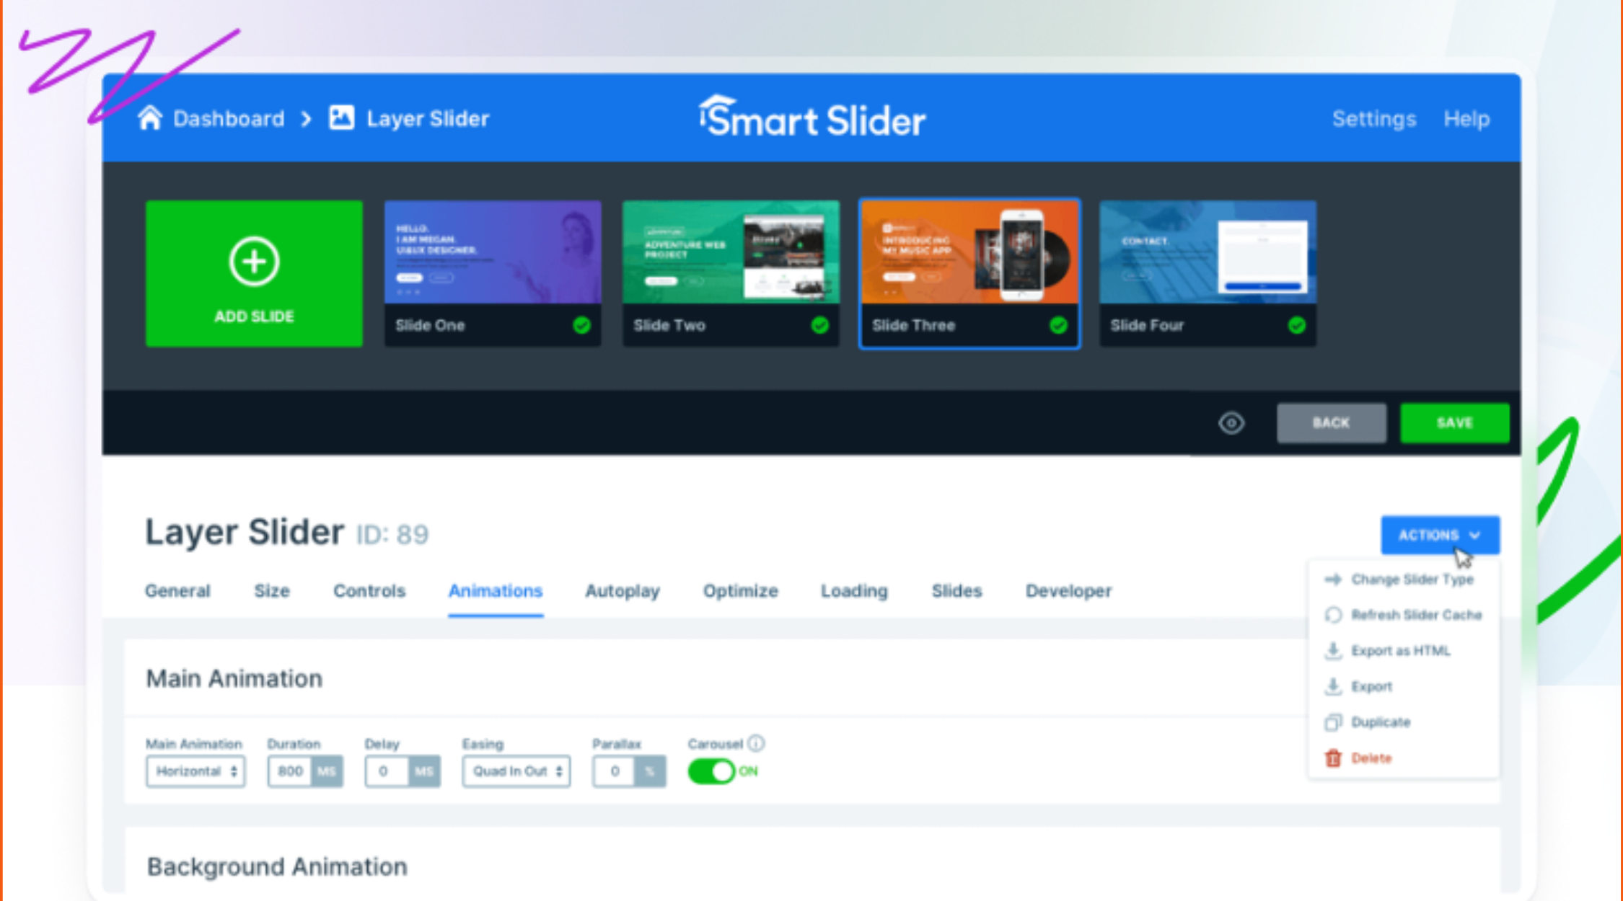Click the green check on Slide Four
Image resolution: width=1623 pixels, height=901 pixels.
coord(1297,325)
